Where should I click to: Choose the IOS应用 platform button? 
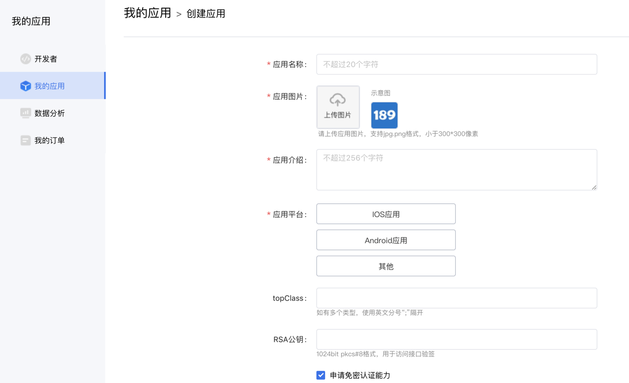tap(386, 214)
